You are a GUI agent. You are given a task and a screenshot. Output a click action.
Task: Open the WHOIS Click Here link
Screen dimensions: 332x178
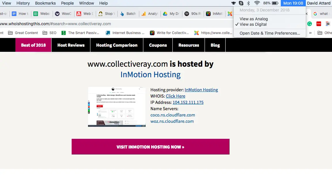pyautogui.click(x=175, y=96)
